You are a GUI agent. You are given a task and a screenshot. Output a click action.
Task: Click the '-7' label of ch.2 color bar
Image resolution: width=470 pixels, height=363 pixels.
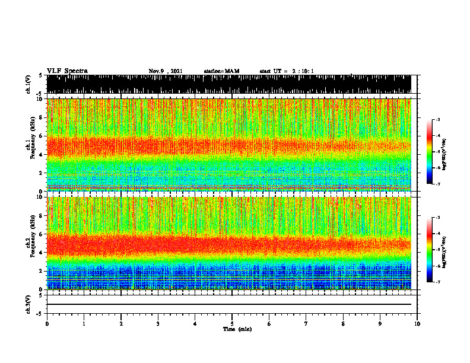pyautogui.click(x=437, y=282)
